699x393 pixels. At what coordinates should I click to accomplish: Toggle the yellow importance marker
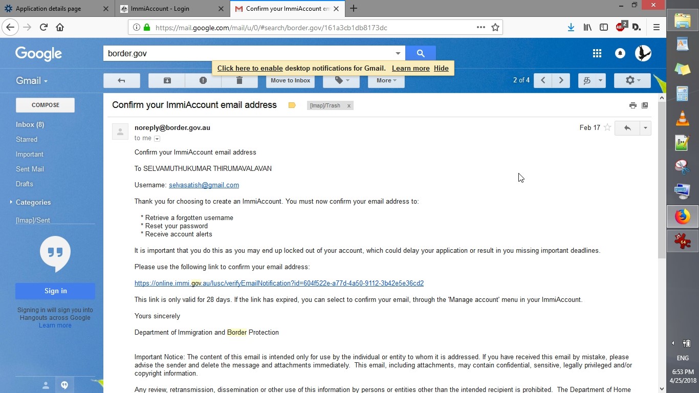292,105
